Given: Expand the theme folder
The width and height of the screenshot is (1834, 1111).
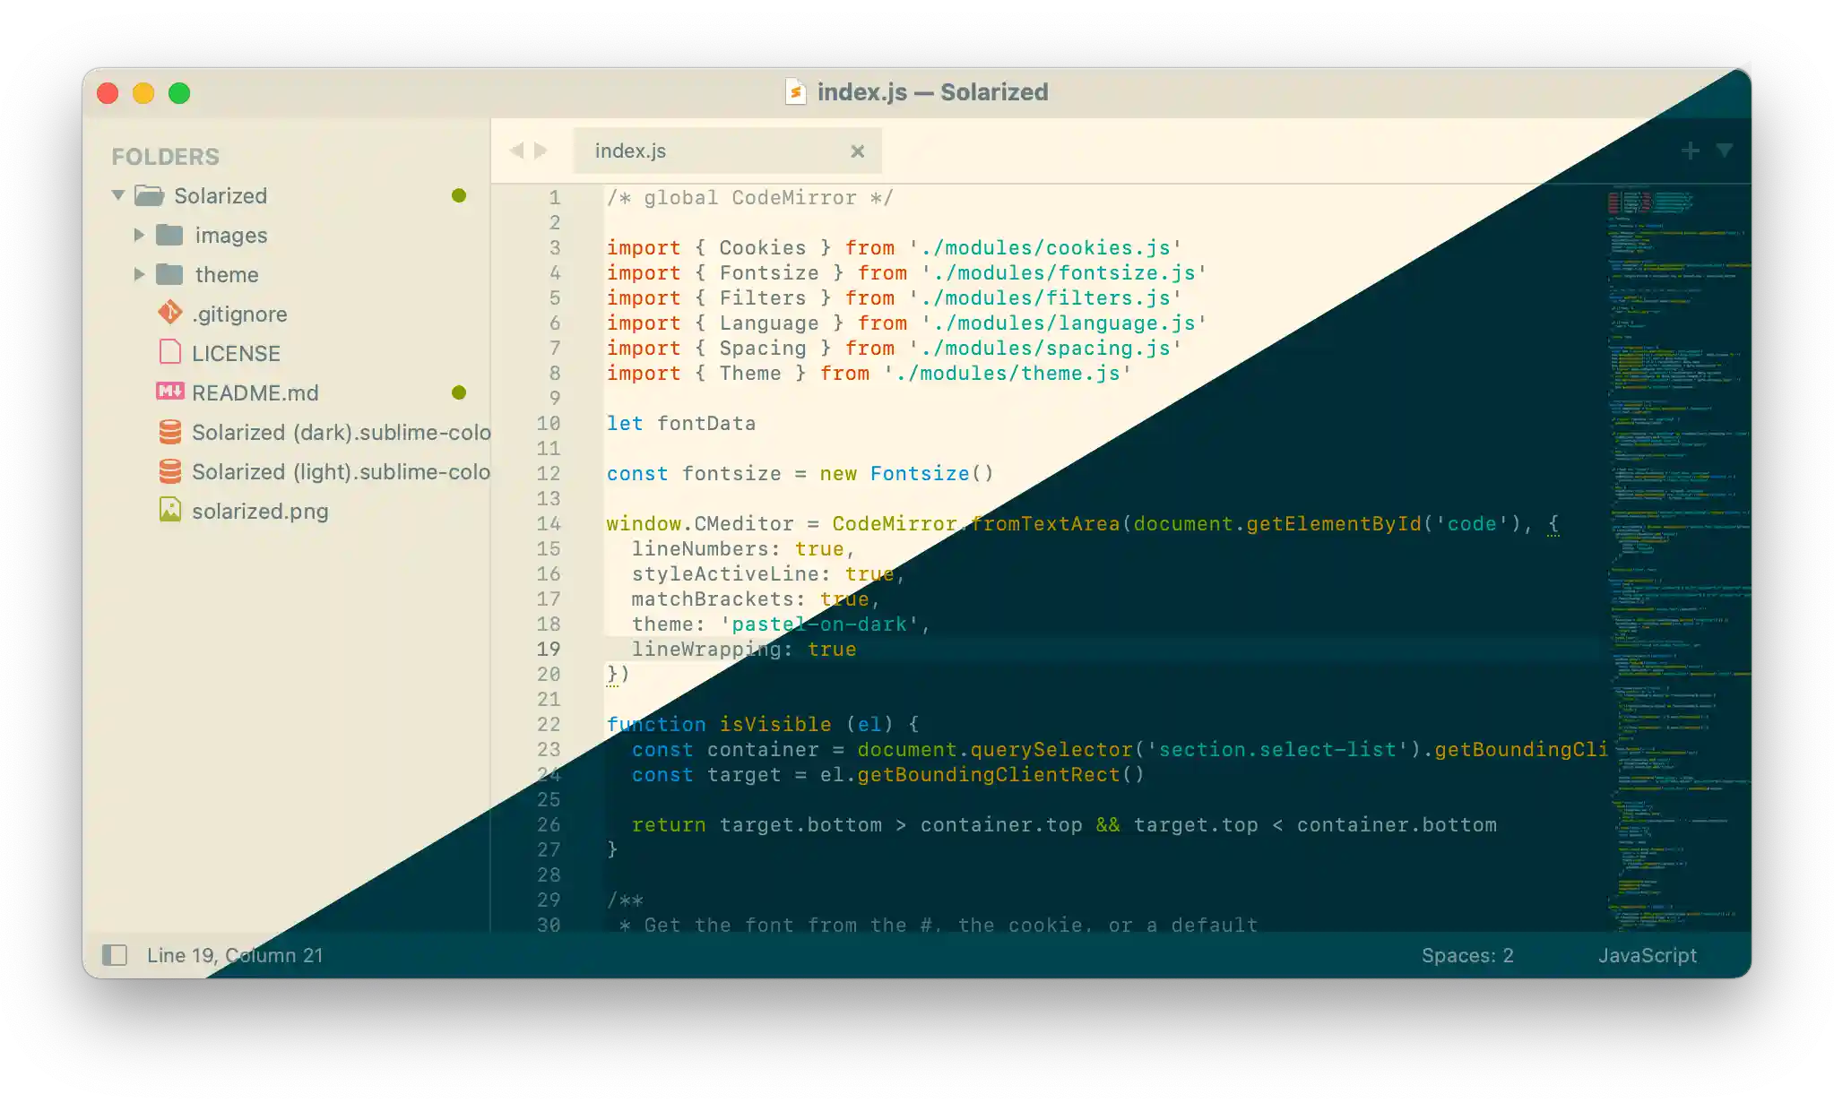Looking at the screenshot, I should pyautogui.click(x=139, y=274).
